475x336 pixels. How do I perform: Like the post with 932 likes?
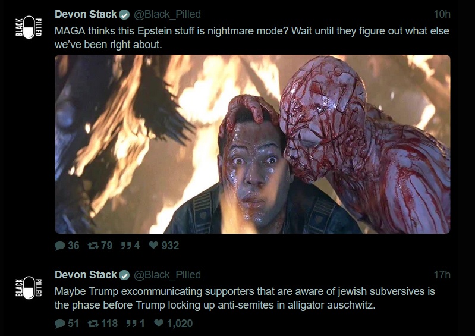pos(153,246)
